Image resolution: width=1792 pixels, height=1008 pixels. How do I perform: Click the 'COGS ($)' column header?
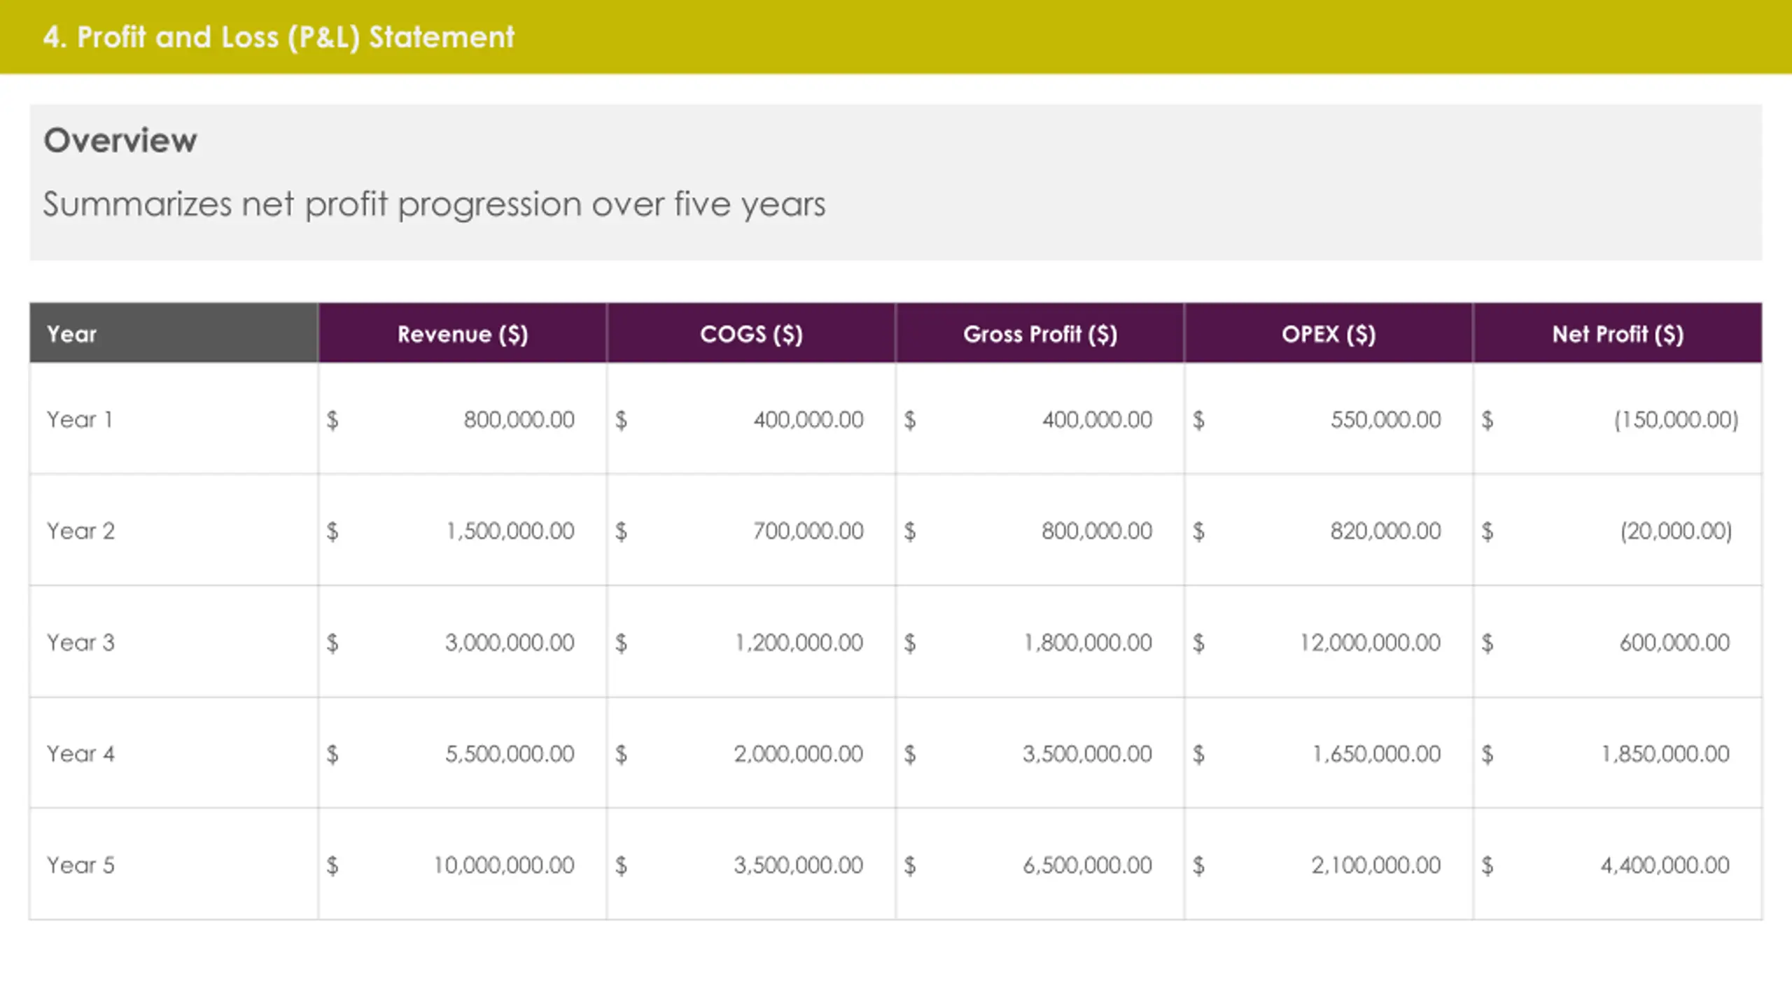[751, 334]
